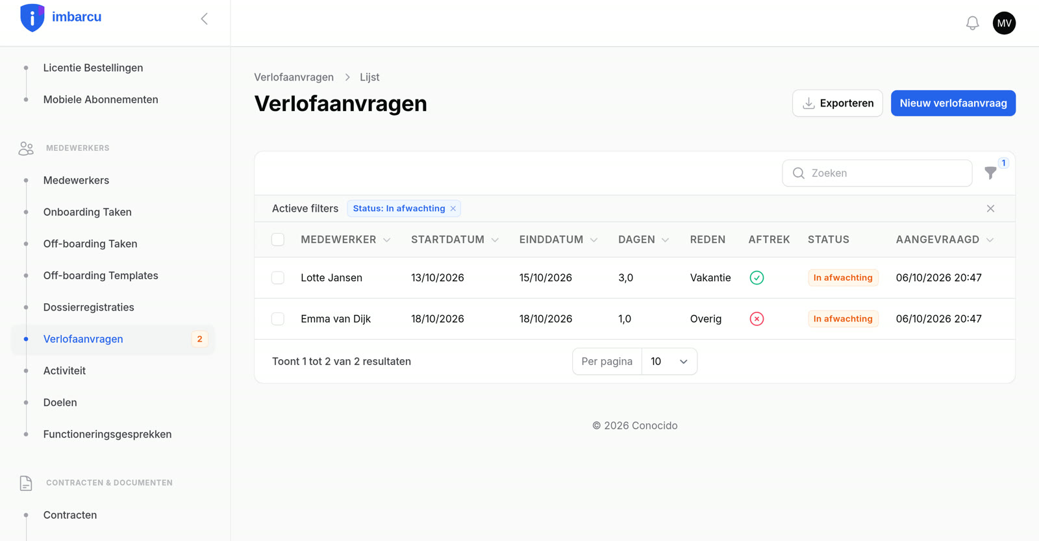Go to Doelen in the sidebar

[x=60, y=403]
